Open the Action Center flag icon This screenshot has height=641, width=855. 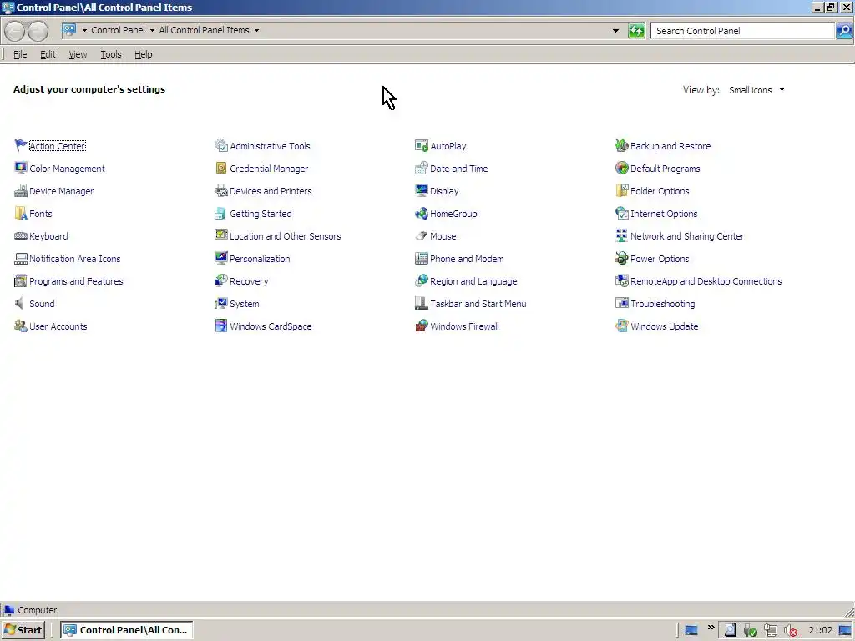pos(21,145)
